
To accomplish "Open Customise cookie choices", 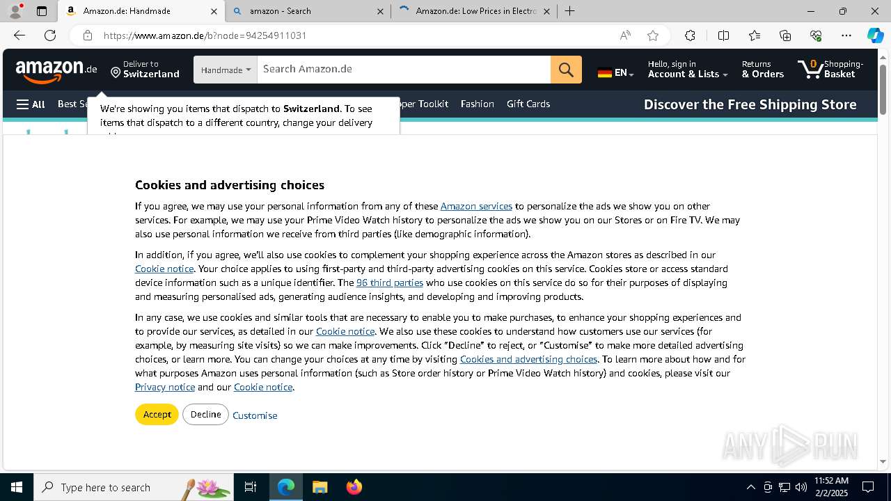I will click(255, 415).
